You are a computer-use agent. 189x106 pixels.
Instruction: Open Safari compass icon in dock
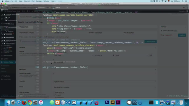(19, 102)
